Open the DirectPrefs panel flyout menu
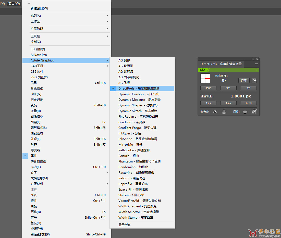 pyautogui.click(x=256, y=64)
